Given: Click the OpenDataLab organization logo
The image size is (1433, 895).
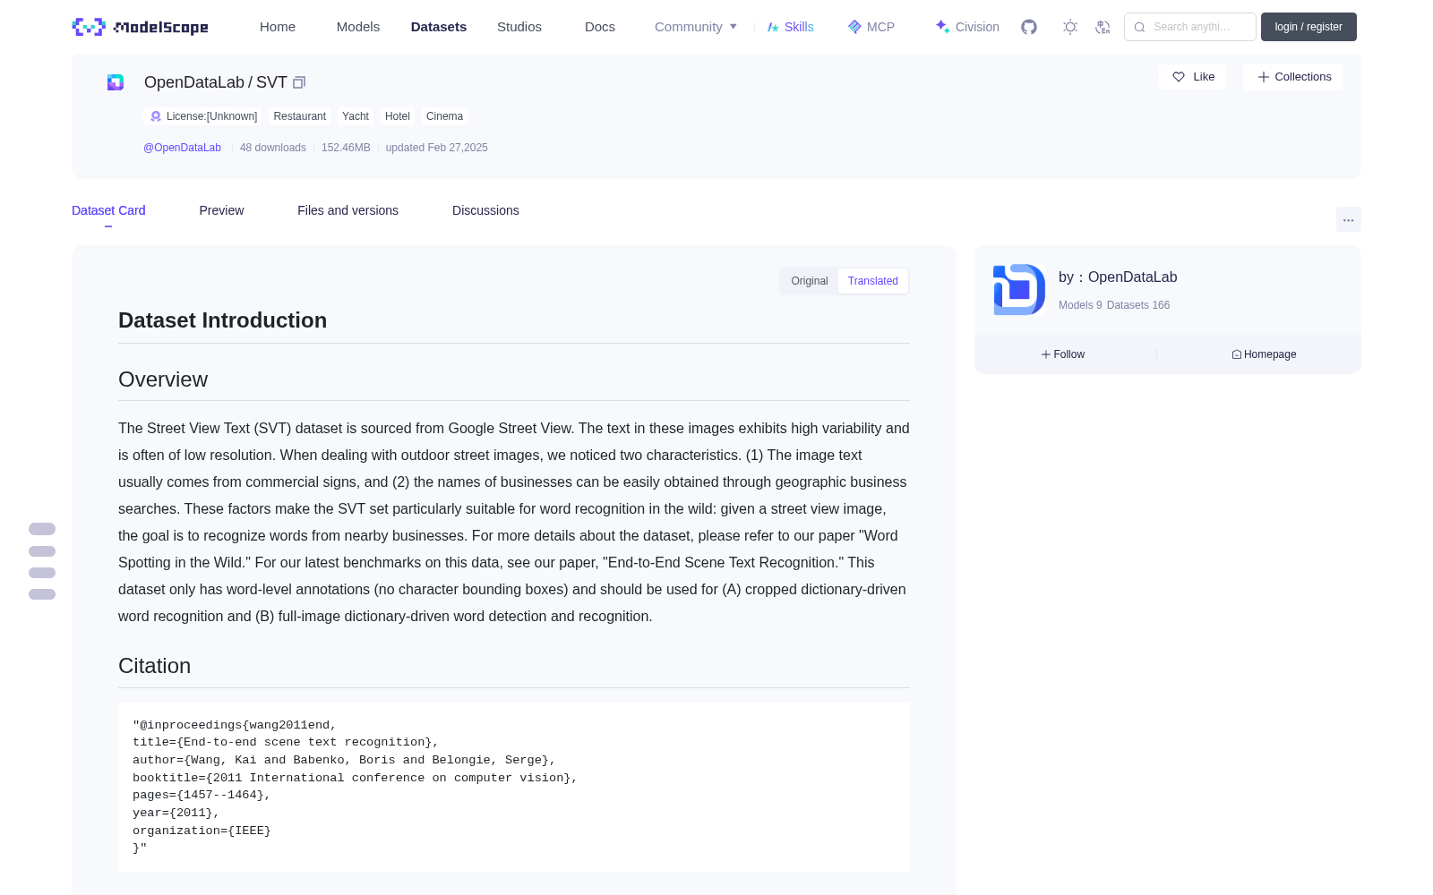Looking at the screenshot, I should (1019, 289).
